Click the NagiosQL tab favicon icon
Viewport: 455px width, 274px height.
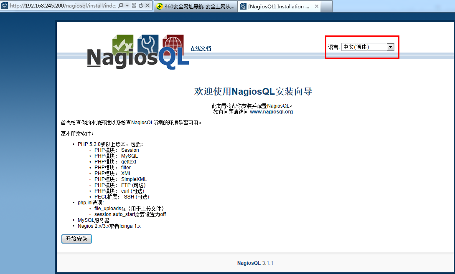243,6
